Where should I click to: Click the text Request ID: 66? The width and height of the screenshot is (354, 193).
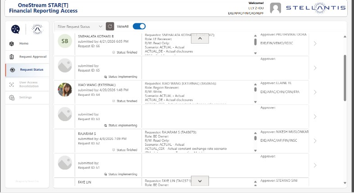pyautogui.click(x=89, y=46)
